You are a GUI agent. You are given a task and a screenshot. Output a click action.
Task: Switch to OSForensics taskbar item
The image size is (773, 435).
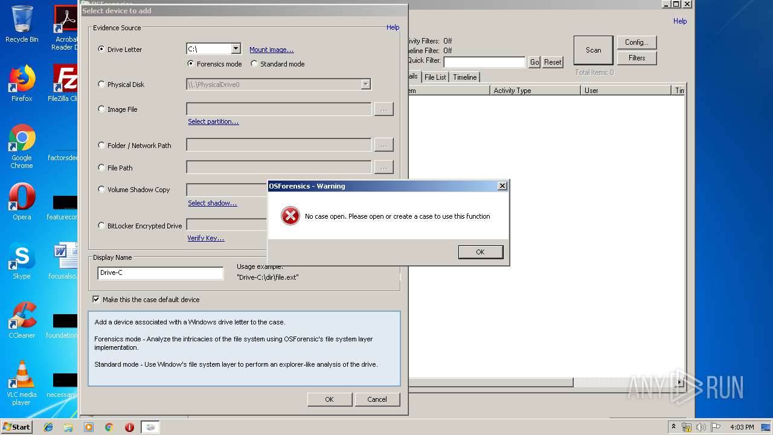click(150, 427)
